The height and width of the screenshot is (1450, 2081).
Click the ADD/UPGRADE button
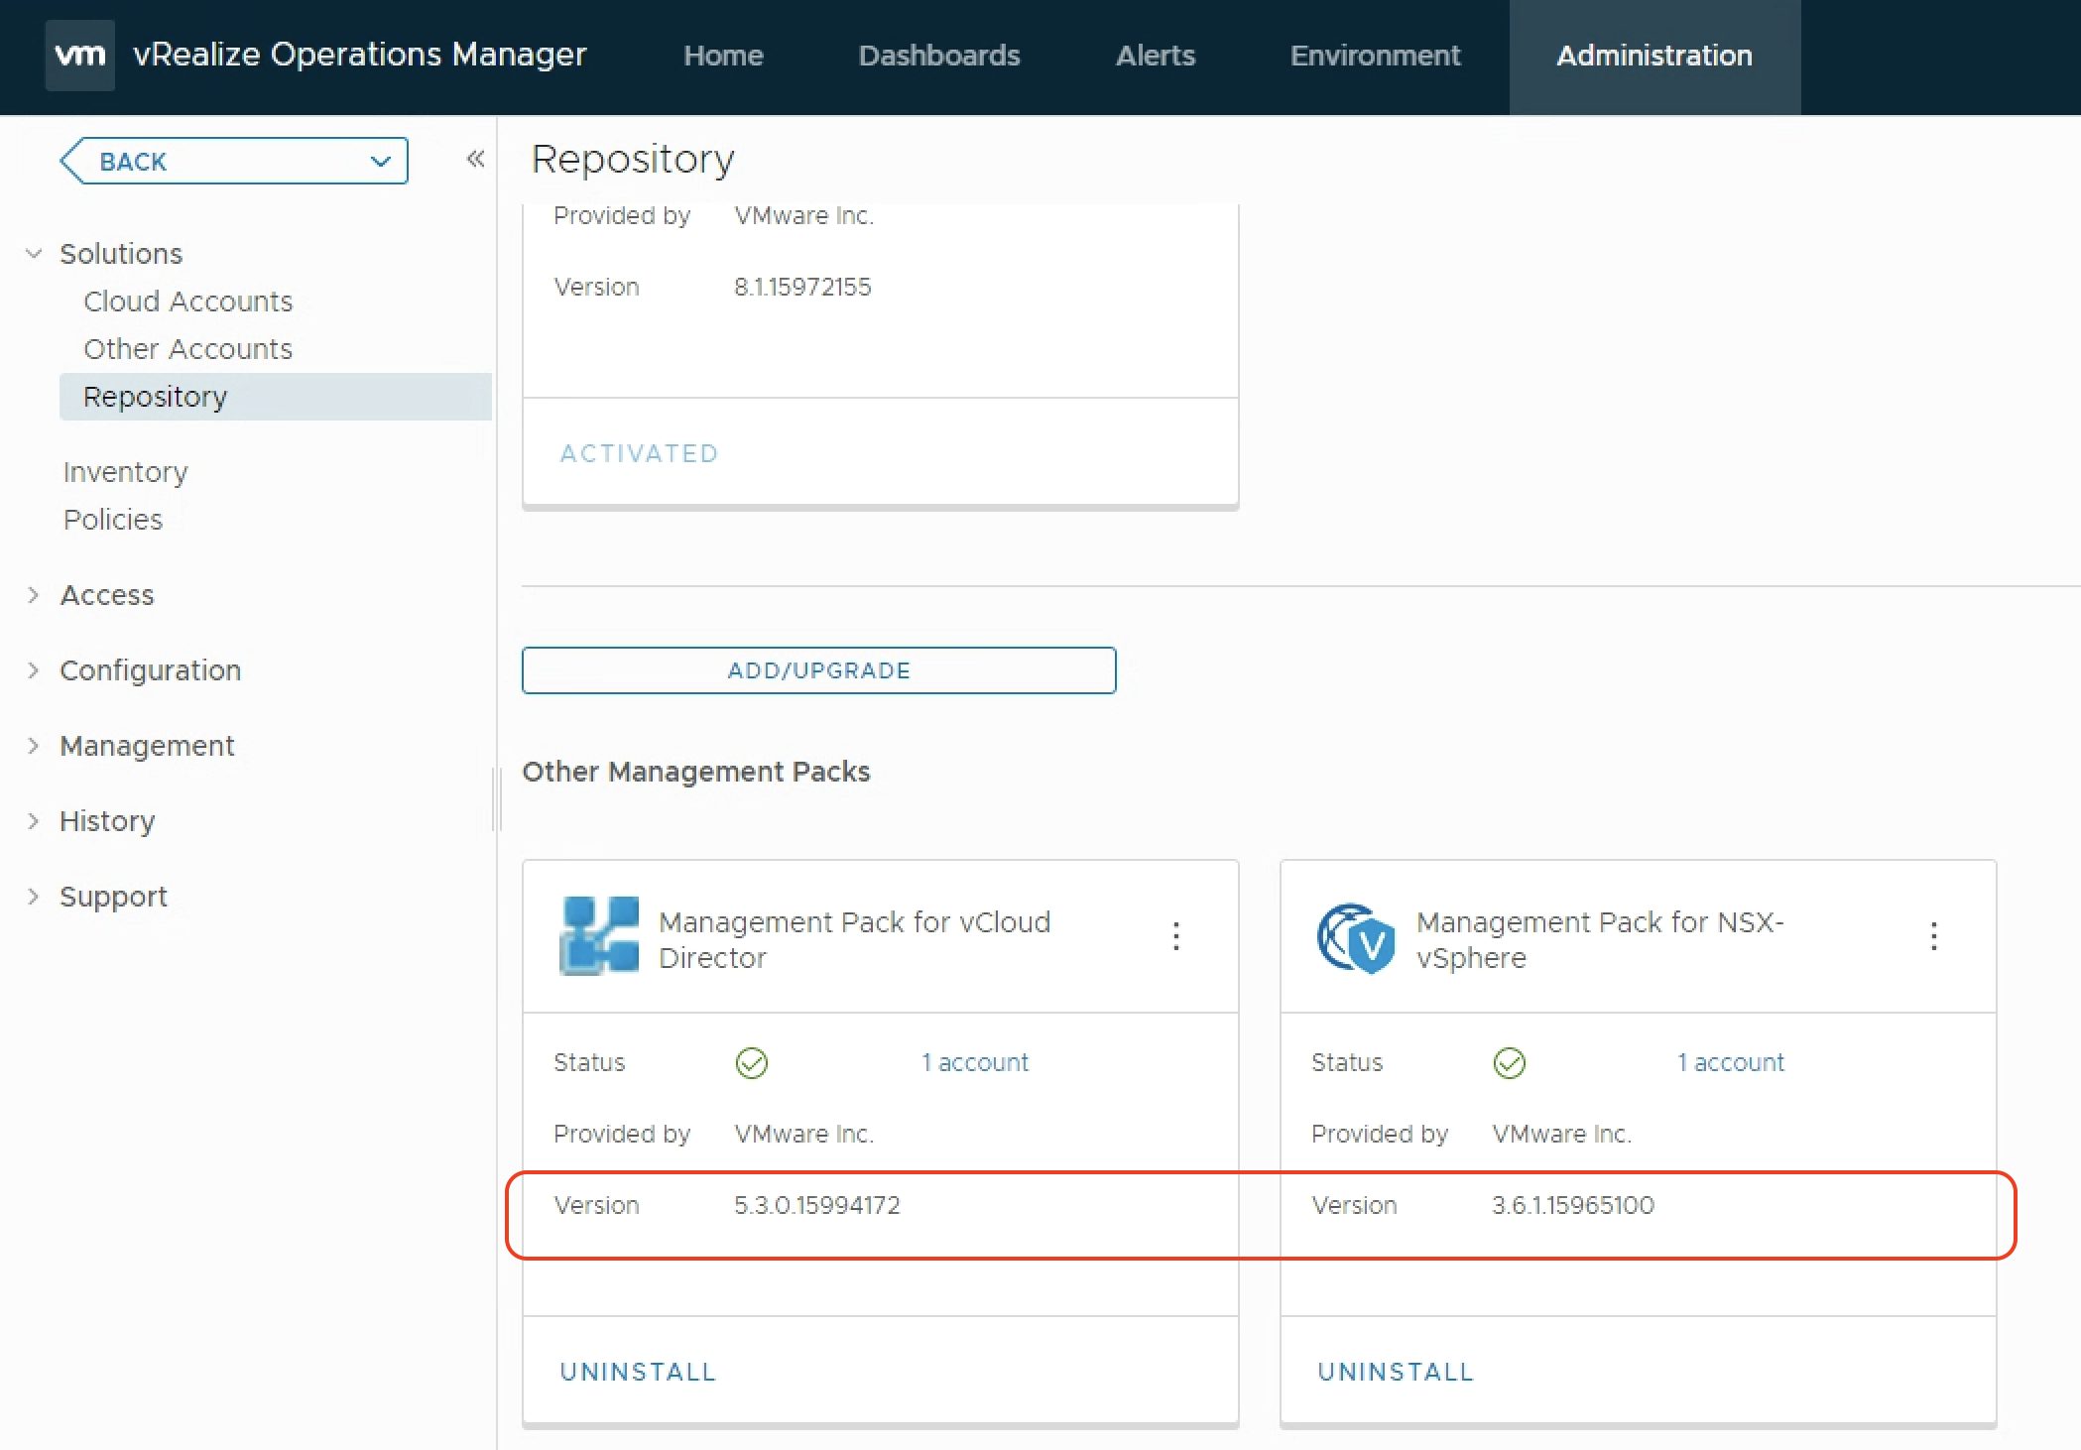click(818, 670)
